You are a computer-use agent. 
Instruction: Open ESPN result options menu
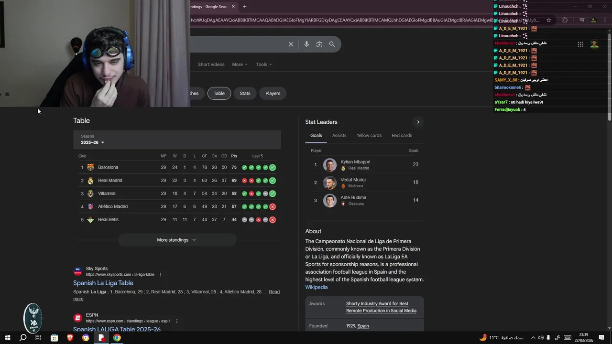click(177, 321)
